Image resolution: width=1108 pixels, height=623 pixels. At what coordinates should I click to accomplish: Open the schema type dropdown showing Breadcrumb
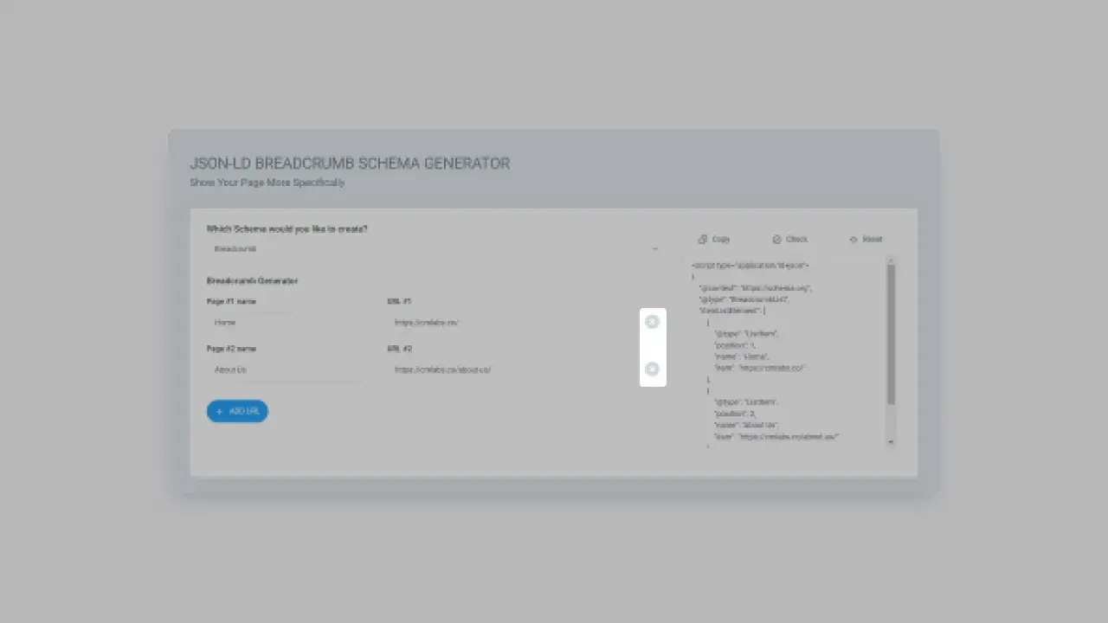click(x=433, y=249)
